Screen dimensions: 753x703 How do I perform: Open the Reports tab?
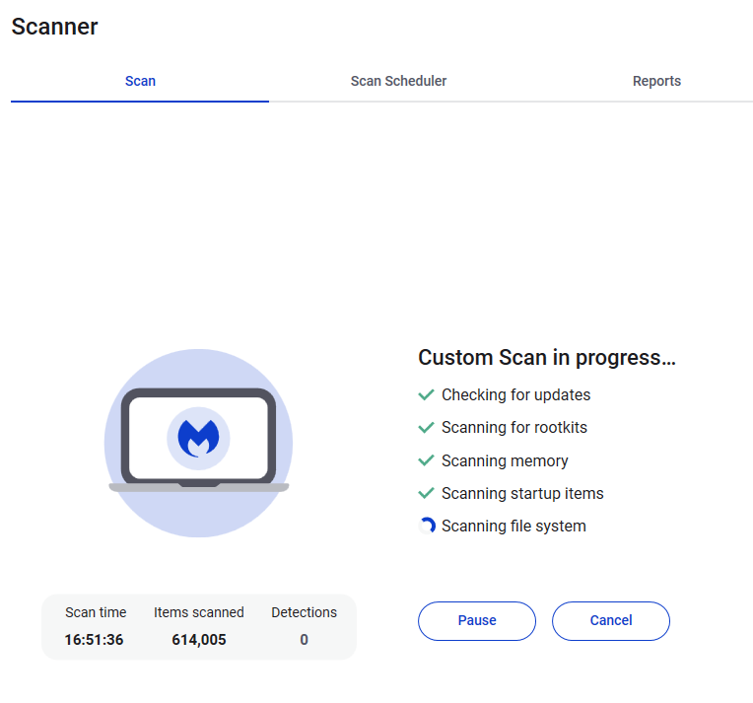656,81
